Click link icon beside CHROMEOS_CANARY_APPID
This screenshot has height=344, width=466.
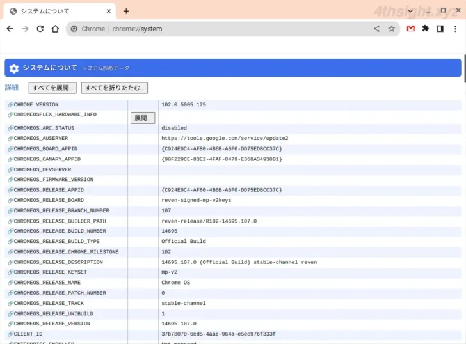[11, 159]
